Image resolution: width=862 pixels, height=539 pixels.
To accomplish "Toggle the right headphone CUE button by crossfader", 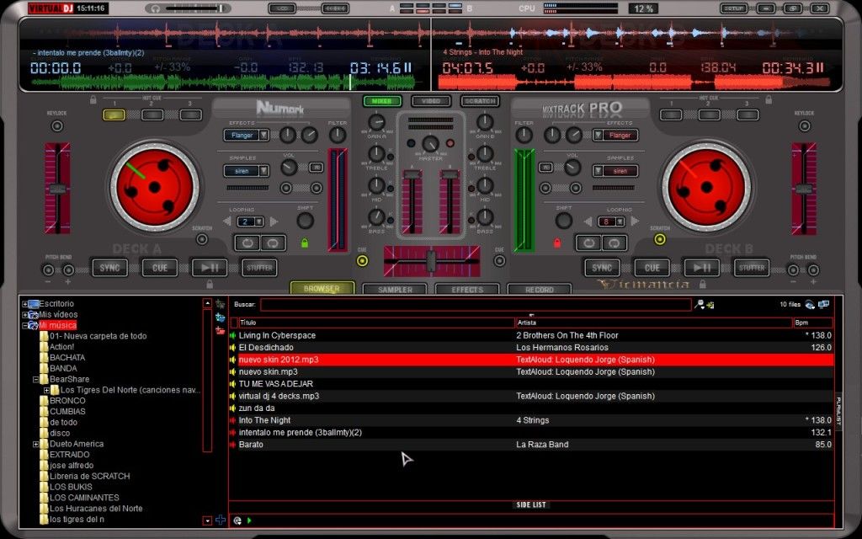I will pos(499,261).
